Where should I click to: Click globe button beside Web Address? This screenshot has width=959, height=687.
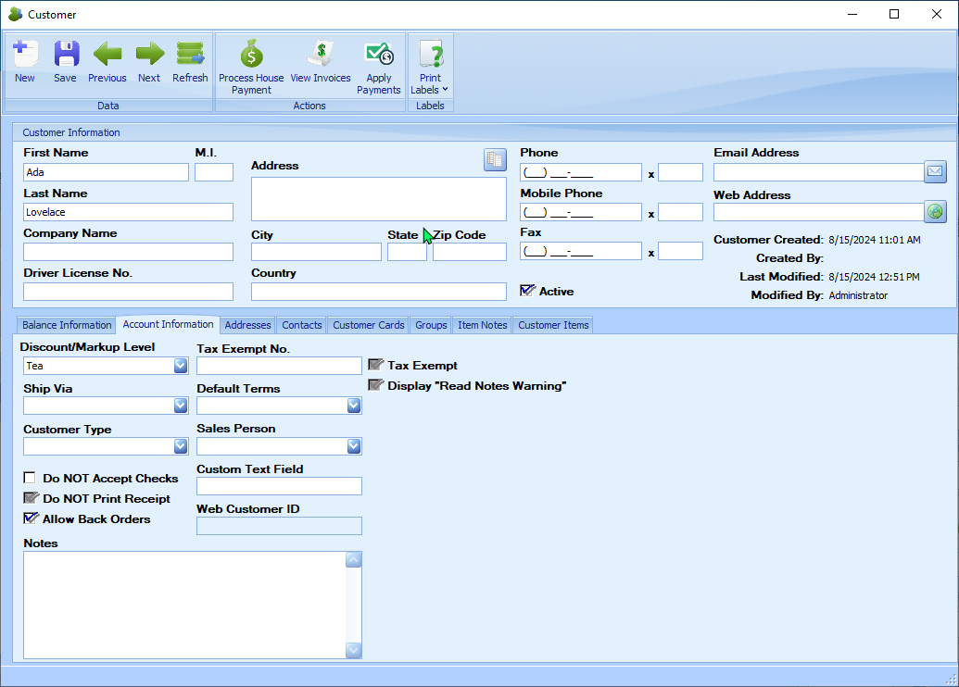[935, 212]
